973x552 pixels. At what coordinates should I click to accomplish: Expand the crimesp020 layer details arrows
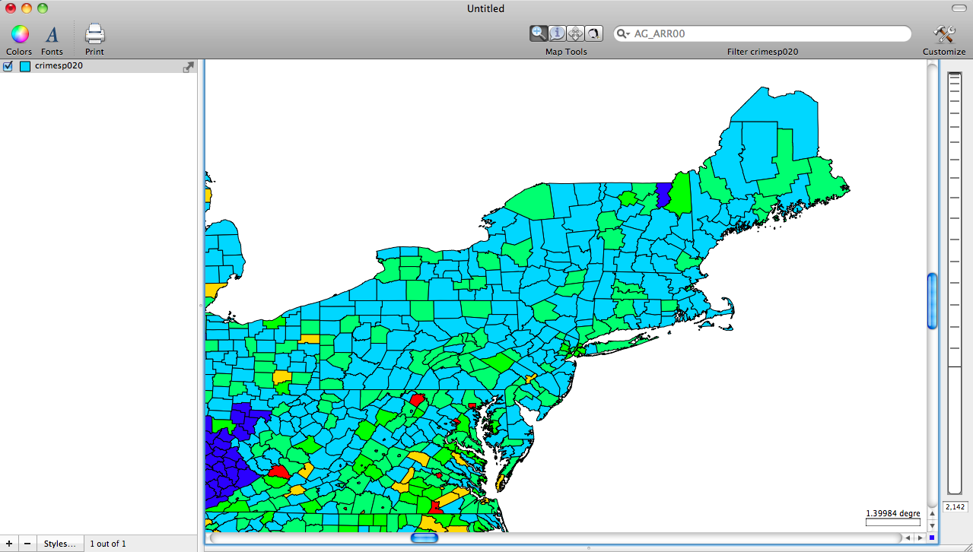point(187,66)
